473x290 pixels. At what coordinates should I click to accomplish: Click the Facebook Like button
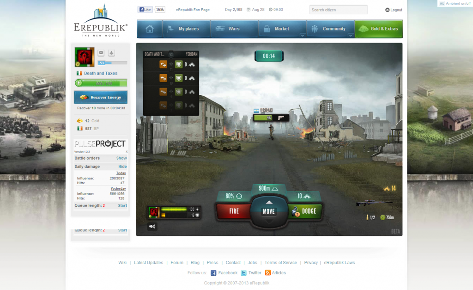point(145,10)
